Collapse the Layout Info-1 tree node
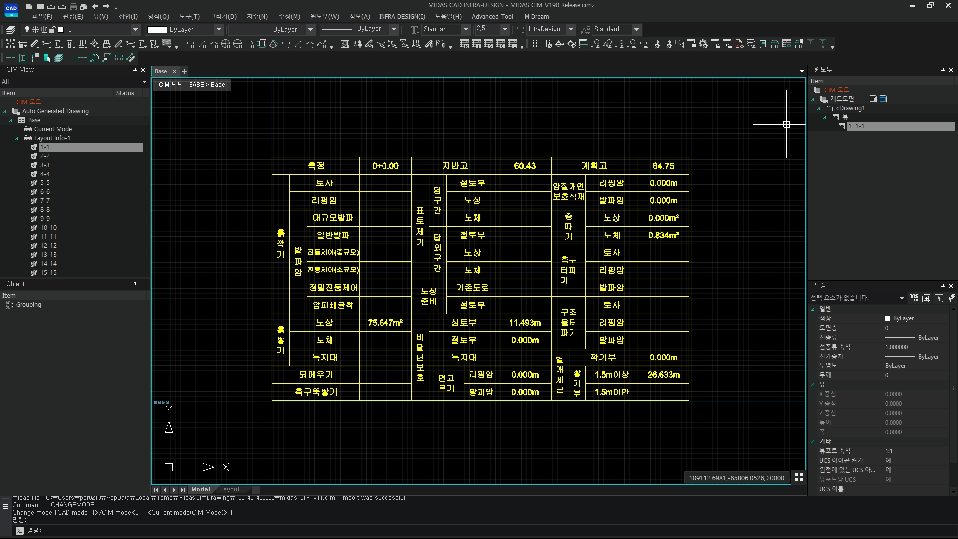The width and height of the screenshot is (958, 539). (16, 139)
